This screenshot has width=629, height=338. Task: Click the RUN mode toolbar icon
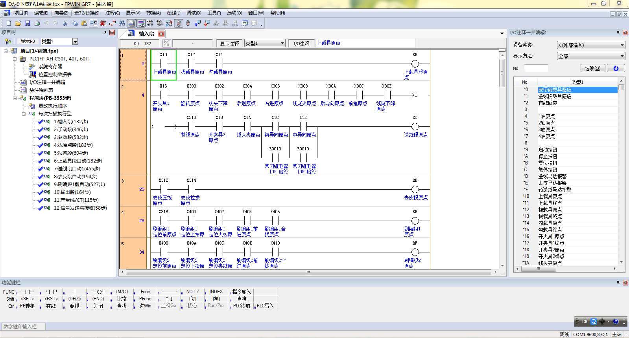[235, 24]
